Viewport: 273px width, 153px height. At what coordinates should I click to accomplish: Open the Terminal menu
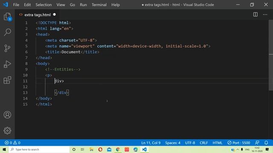99,5
